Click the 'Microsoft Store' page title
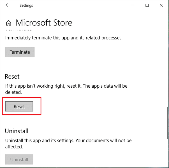 point(44,23)
